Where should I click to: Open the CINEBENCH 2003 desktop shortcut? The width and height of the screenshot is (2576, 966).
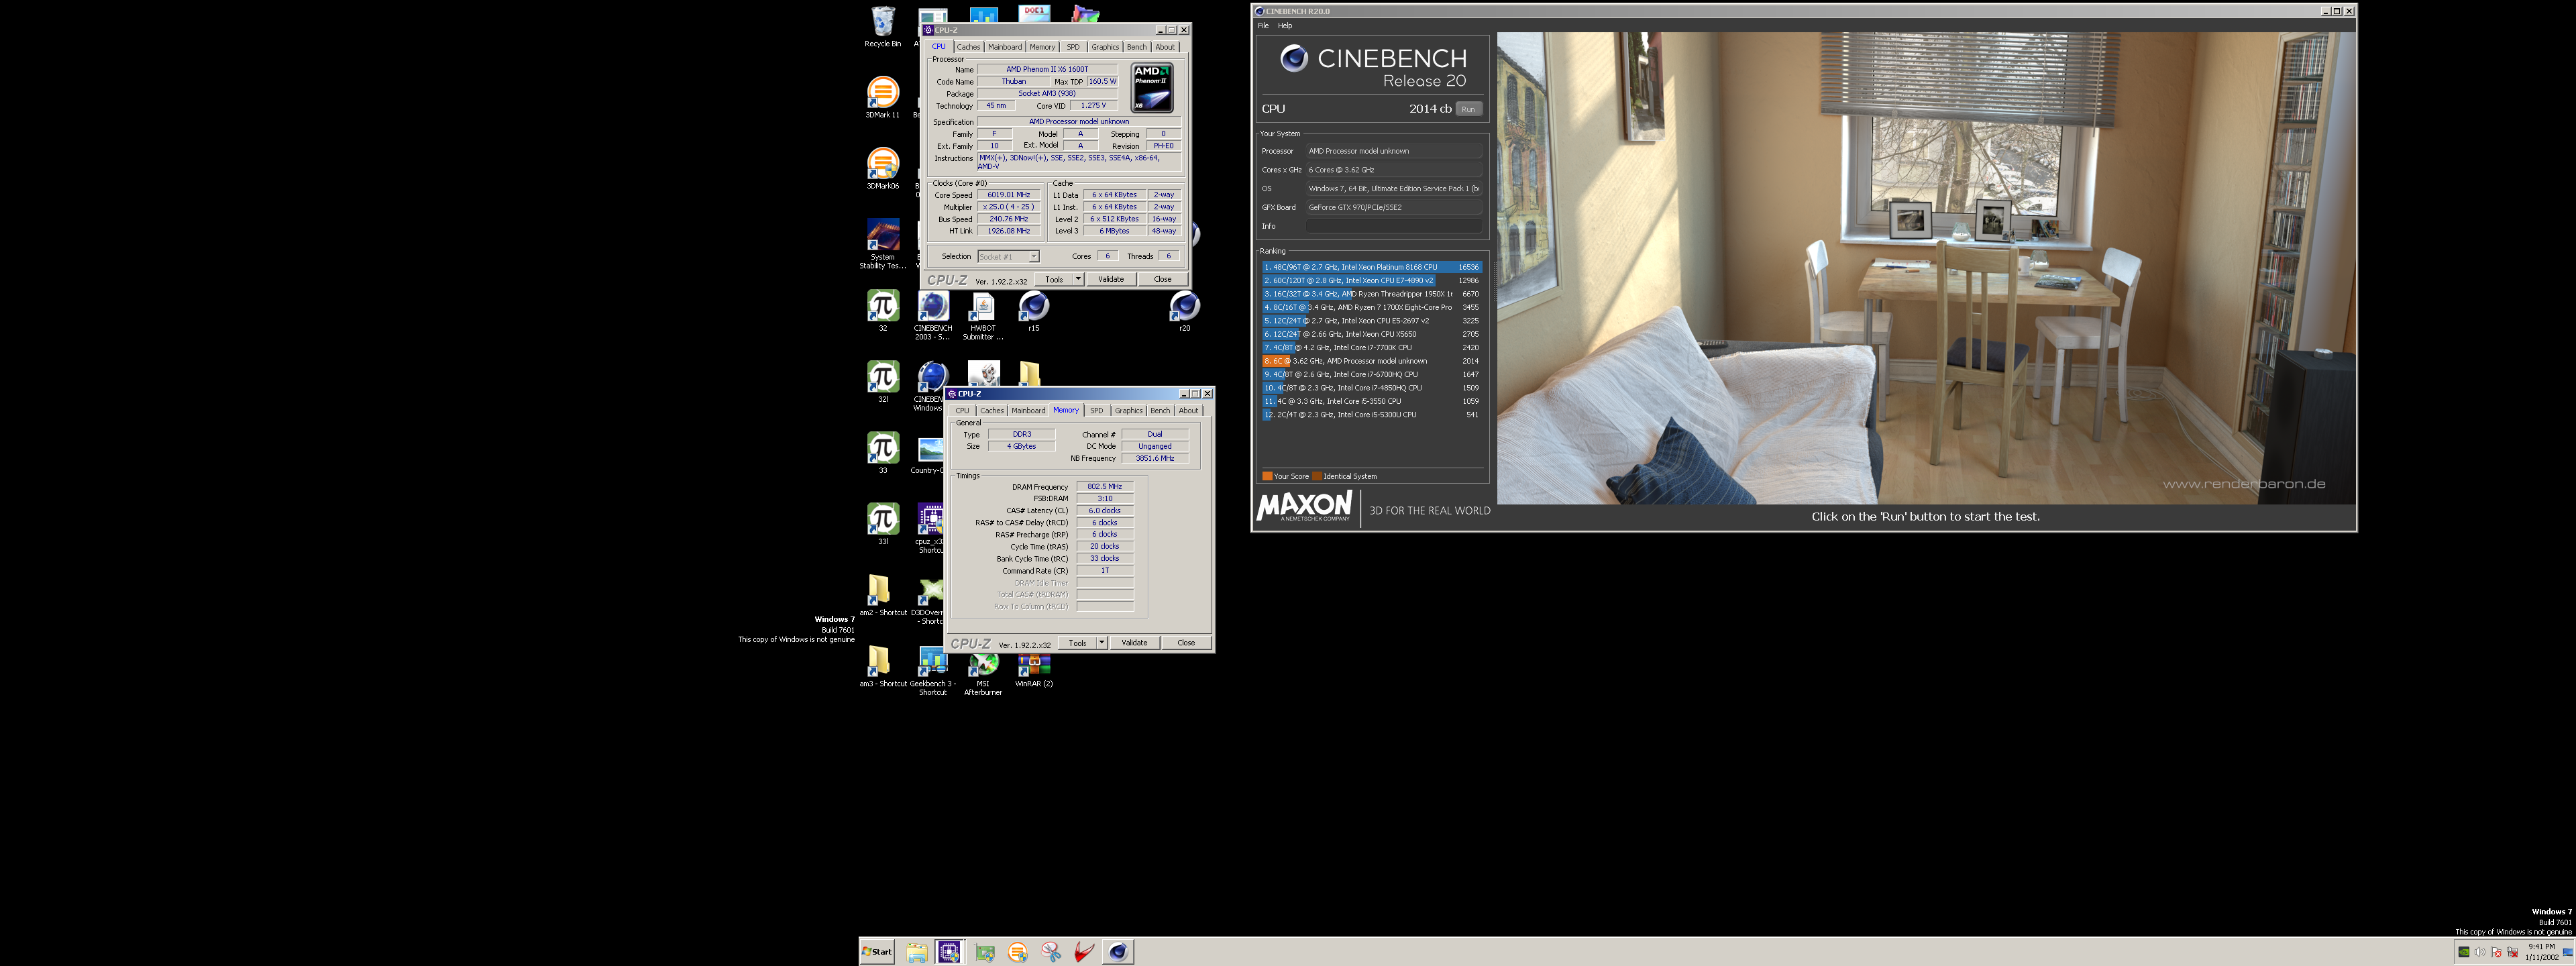click(x=932, y=314)
